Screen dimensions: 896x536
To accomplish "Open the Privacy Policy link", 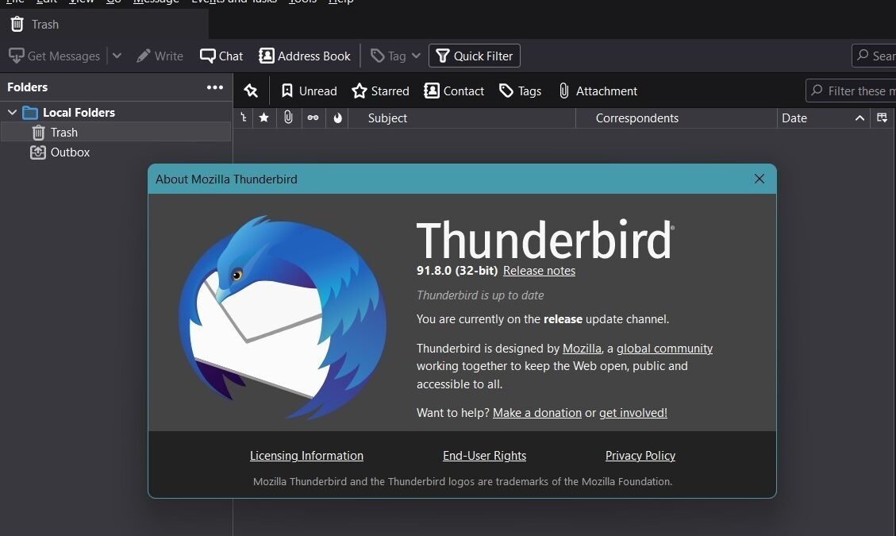I will pos(640,456).
